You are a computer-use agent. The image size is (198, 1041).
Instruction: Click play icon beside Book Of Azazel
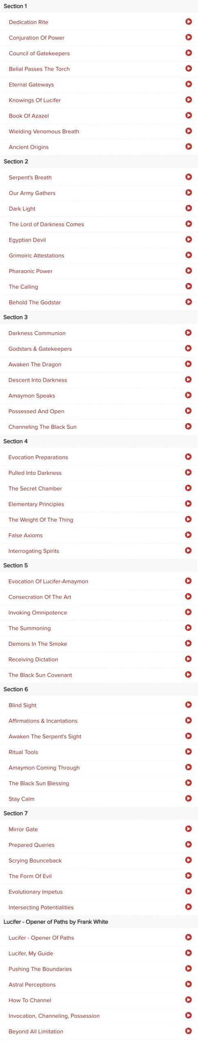click(189, 115)
